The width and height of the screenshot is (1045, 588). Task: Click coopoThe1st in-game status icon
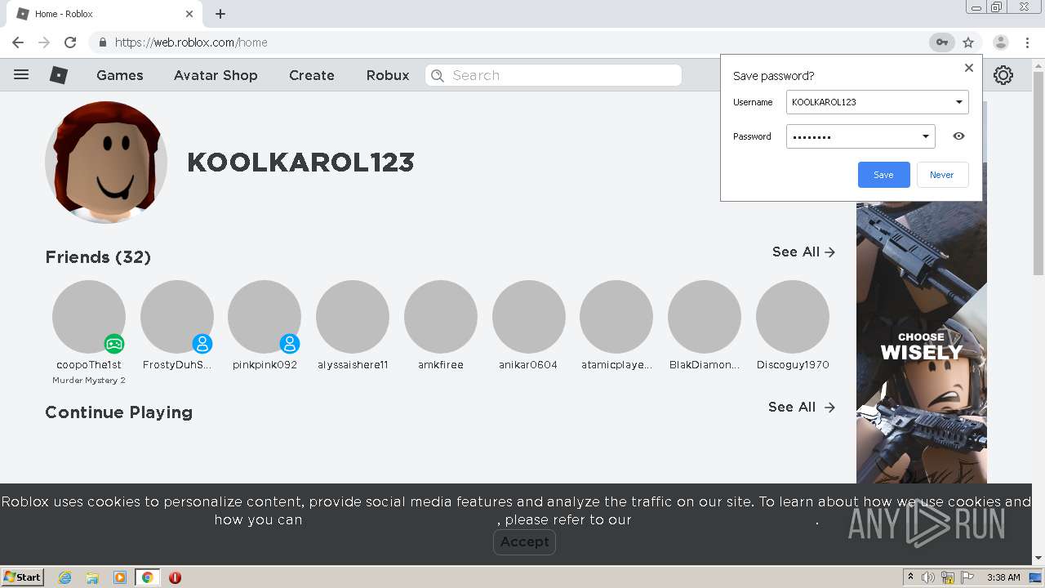coord(114,343)
